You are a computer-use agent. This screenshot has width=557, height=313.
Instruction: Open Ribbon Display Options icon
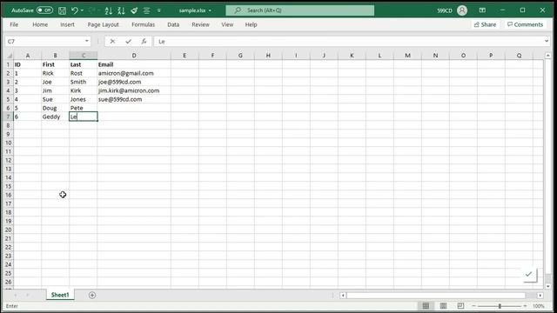[x=482, y=10]
